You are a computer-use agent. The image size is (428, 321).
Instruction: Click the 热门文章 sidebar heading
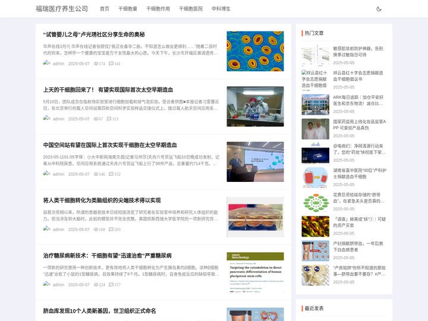point(314,33)
